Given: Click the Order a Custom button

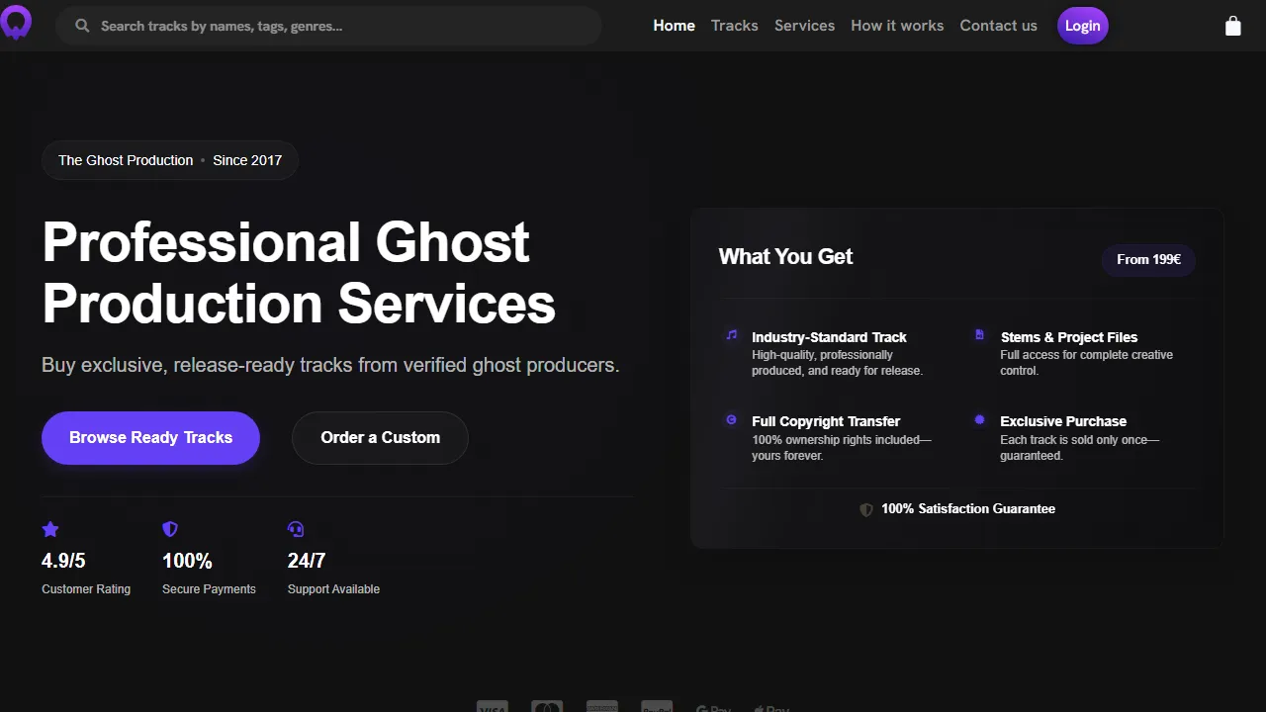Looking at the screenshot, I should [380, 437].
